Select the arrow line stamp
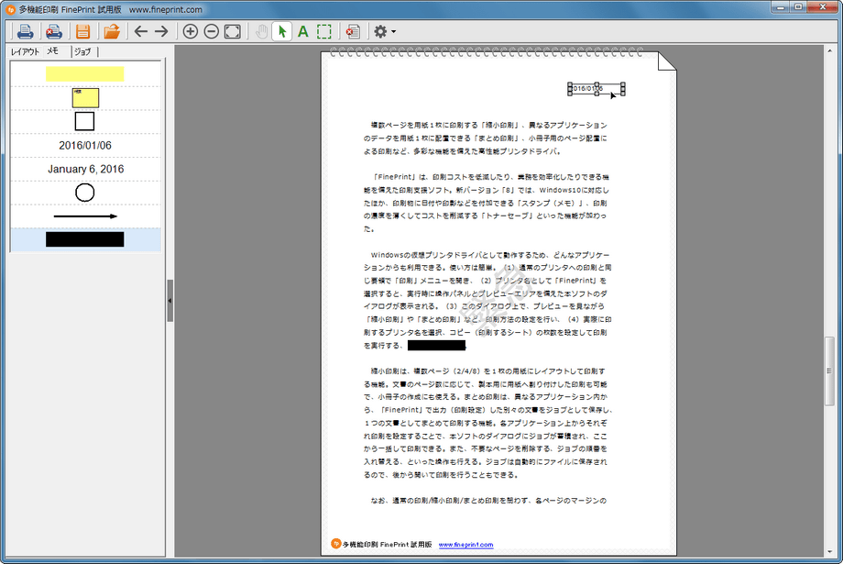Viewport: 843px width, 564px height. [85, 216]
